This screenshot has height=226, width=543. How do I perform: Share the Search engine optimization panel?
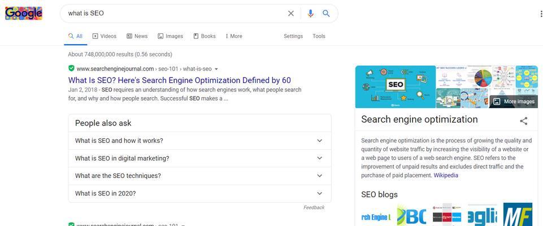point(524,121)
